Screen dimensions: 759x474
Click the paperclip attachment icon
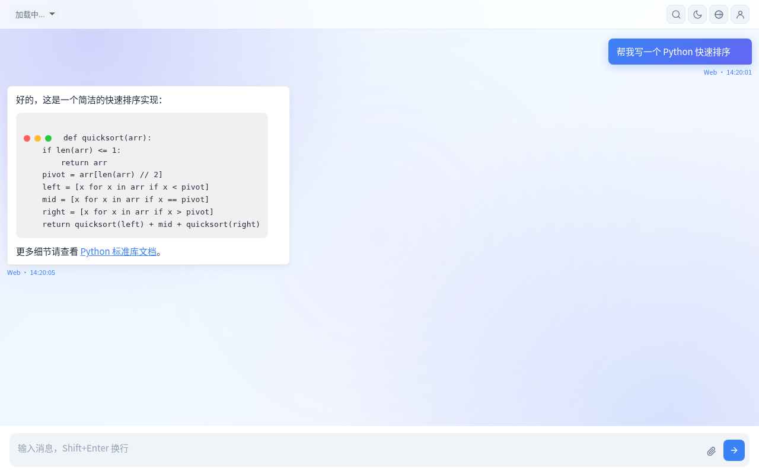click(712, 451)
